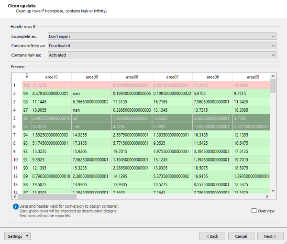
Task: Click the info icon next to validation message
Action: coord(16,207)
